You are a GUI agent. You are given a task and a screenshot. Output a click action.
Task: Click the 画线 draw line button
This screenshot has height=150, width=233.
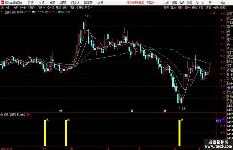pyautogui.click(x=194, y=8)
